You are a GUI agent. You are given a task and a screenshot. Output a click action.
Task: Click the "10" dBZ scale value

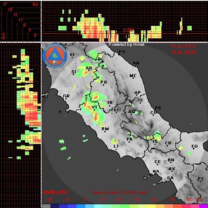[102, 200]
